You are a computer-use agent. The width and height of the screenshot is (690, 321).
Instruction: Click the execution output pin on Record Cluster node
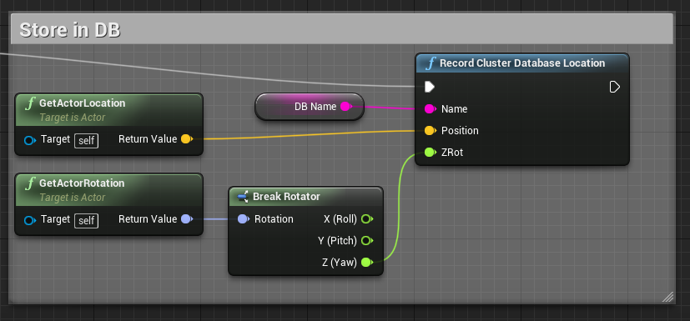click(x=615, y=87)
